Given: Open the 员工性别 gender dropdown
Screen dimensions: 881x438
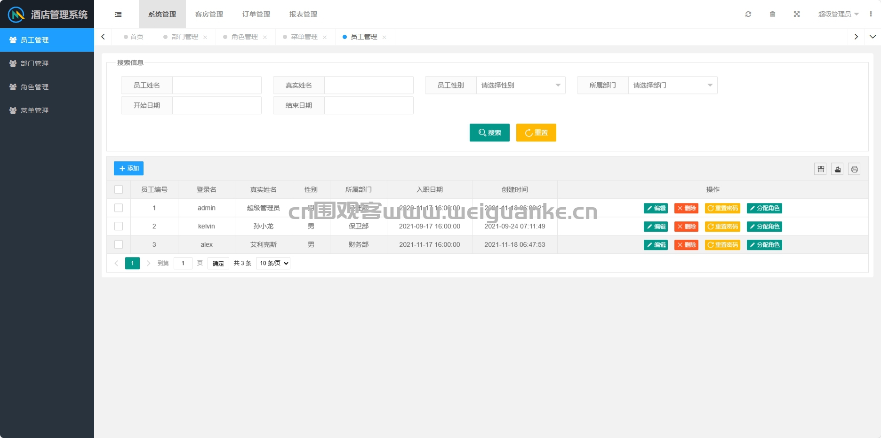Looking at the screenshot, I should point(521,85).
